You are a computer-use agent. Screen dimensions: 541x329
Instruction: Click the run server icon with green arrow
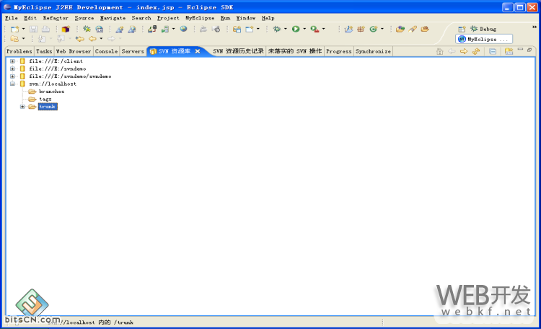tap(165, 30)
